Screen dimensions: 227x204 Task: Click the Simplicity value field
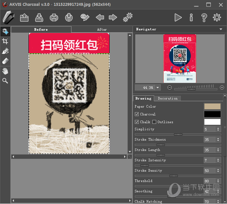click(210, 129)
